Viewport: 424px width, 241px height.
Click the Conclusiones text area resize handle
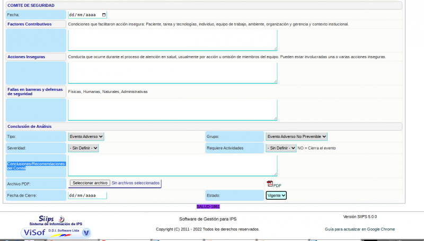tap(275, 174)
